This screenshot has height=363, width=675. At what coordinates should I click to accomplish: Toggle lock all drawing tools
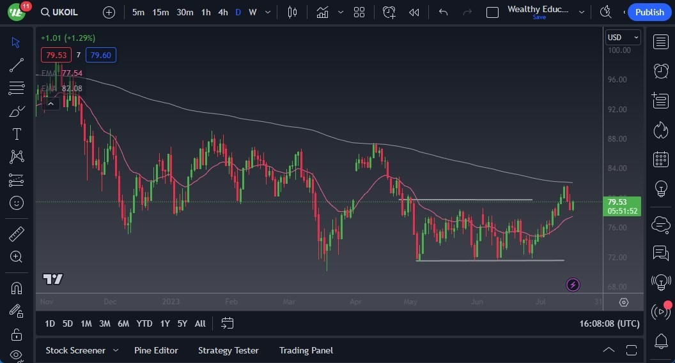17,334
